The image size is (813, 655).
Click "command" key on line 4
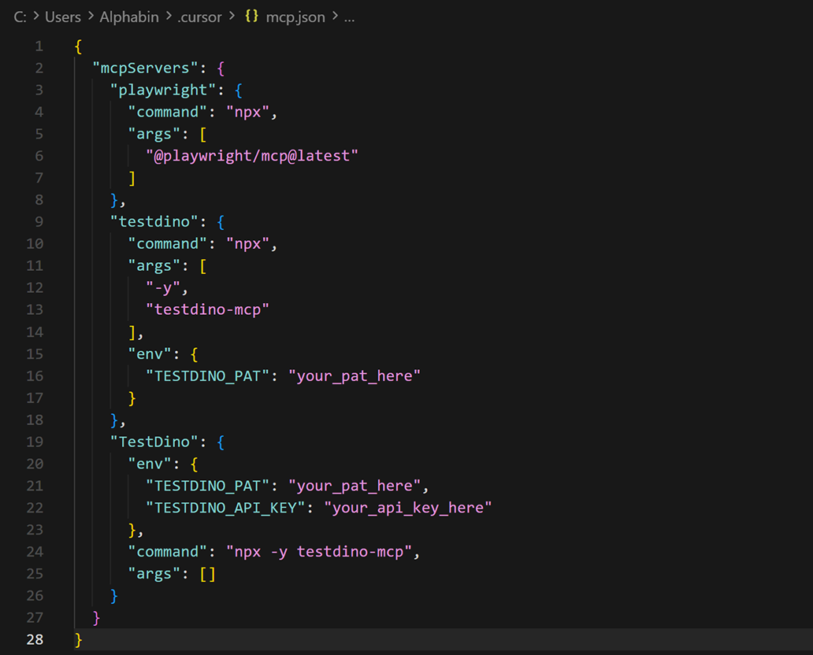[x=168, y=112]
